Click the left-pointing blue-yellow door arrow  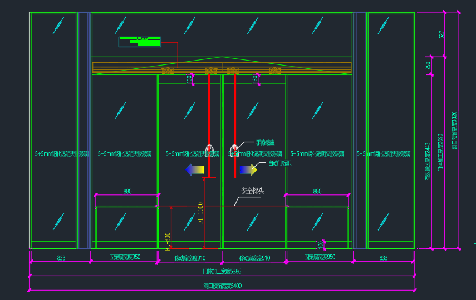[x=195, y=169]
